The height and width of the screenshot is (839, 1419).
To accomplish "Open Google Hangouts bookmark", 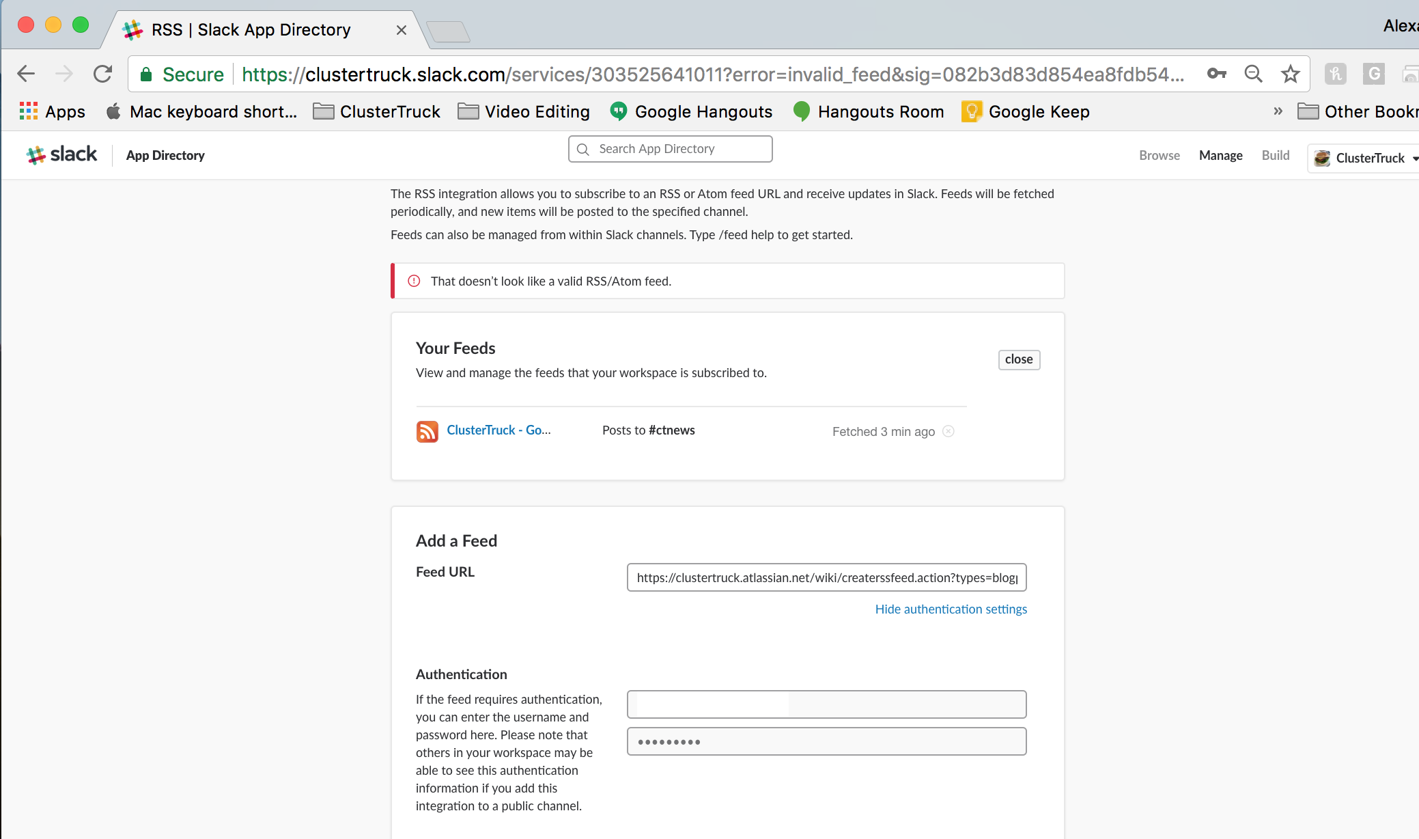I will 691,111.
